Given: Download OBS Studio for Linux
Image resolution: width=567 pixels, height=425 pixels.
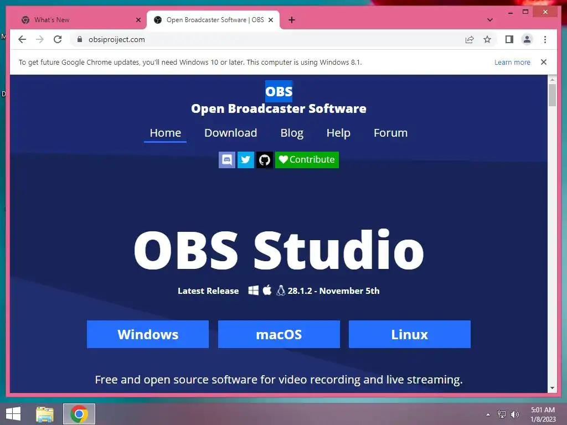Looking at the screenshot, I should click(x=410, y=334).
